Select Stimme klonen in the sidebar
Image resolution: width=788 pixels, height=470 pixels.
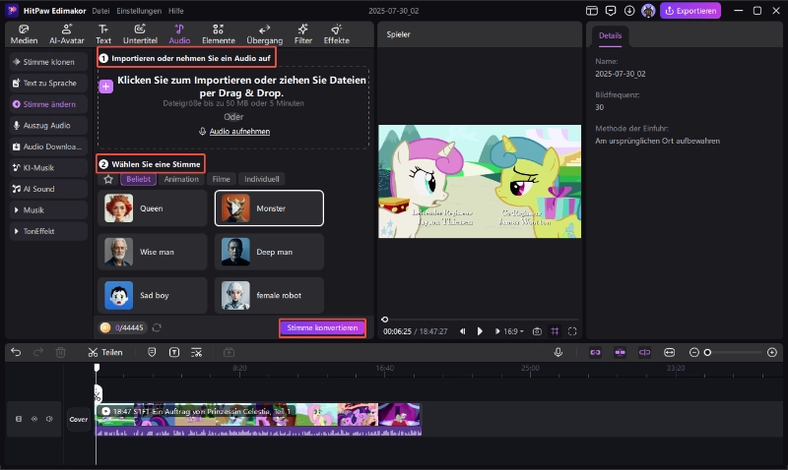click(x=48, y=62)
